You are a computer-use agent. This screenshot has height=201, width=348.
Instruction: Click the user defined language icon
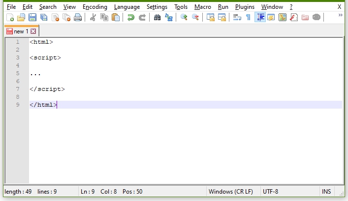(271, 17)
